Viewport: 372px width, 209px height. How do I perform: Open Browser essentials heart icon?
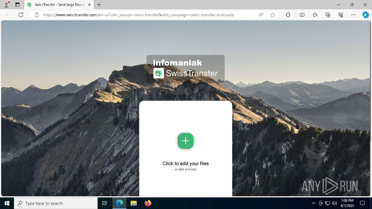click(x=341, y=15)
